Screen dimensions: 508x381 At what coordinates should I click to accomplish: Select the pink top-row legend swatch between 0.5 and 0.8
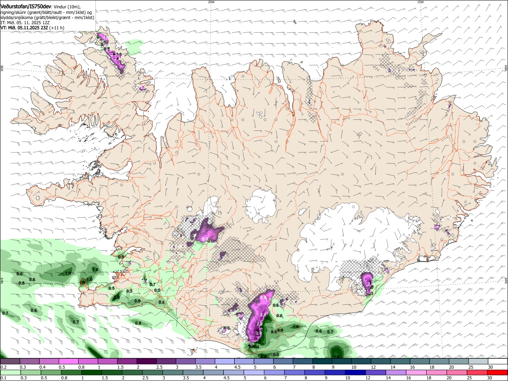[x=68, y=362]
